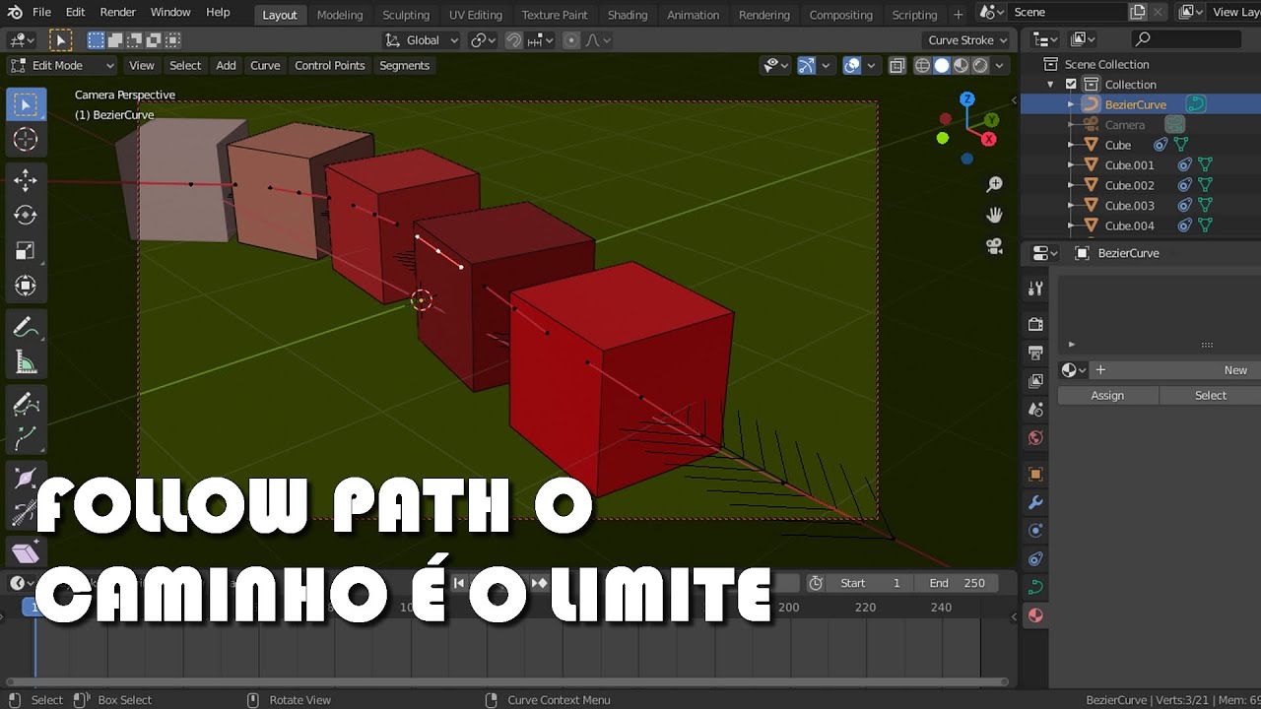Viewport: 1261px width, 709px height.
Task: Toggle viewport gizmos display
Action: pyautogui.click(x=807, y=66)
